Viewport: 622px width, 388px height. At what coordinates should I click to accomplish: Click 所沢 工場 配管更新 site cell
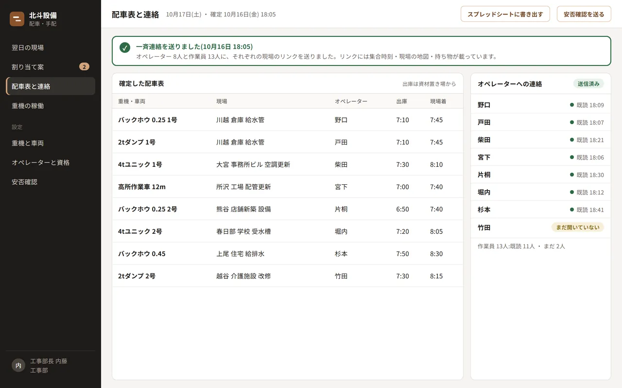243,187
